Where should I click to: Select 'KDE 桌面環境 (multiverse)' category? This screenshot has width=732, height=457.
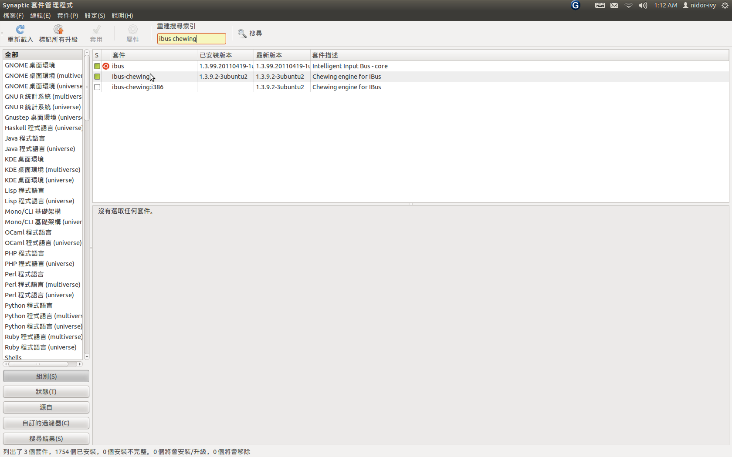click(x=43, y=170)
